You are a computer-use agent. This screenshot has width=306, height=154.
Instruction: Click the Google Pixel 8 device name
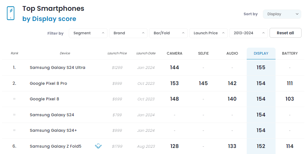tap(44, 99)
